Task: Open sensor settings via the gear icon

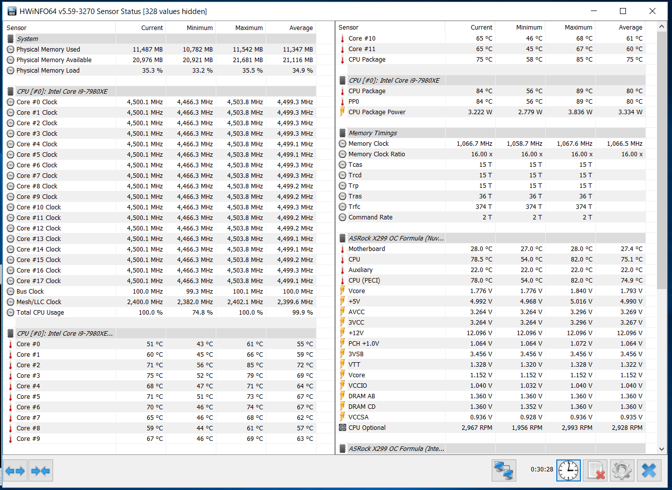Action: pyautogui.click(x=622, y=470)
